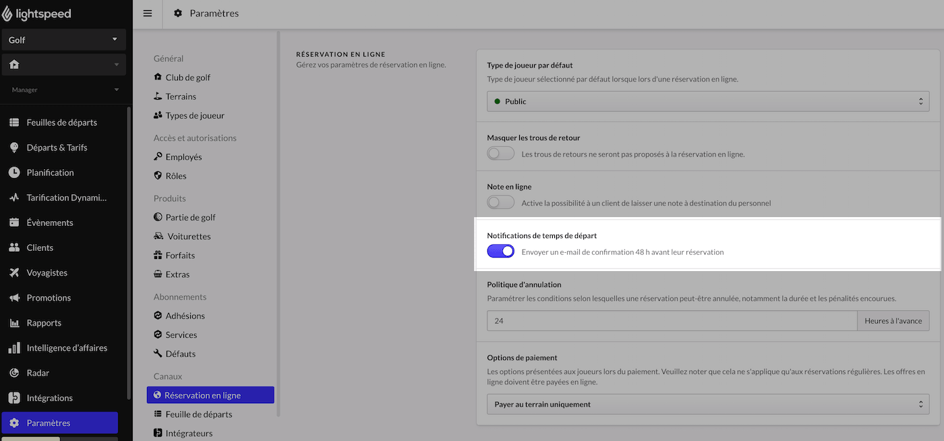Viewport: 944px width, 441px height.
Task: Toggle the Note en ligne switch
Action: (x=501, y=202)
